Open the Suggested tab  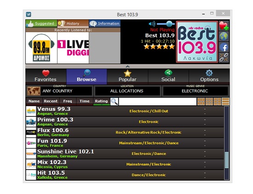[41, 23]
